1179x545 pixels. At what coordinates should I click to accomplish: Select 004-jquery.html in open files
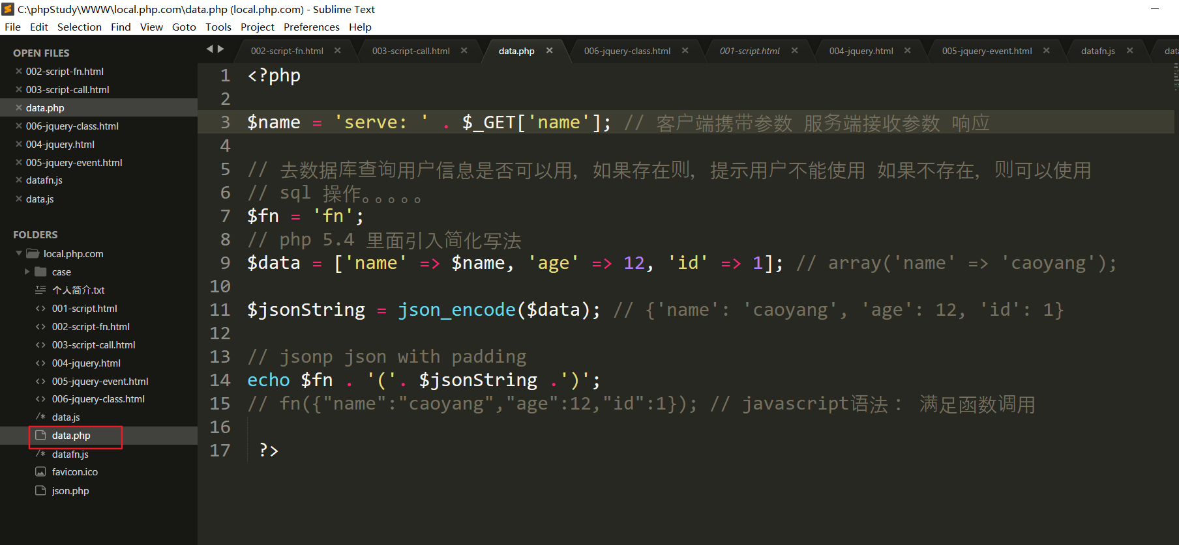[60, 145]
